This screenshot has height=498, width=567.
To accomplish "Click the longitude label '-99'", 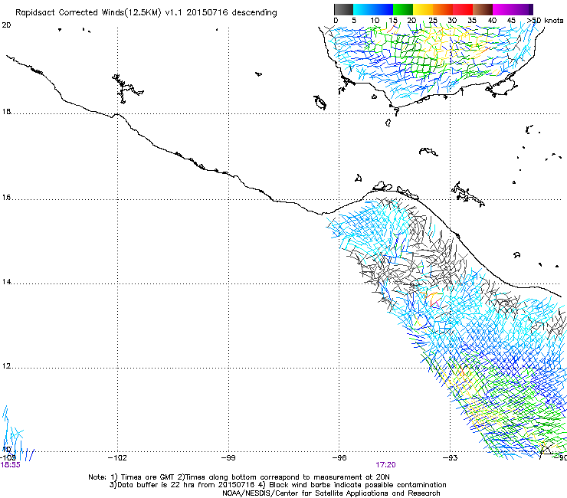I will (x=228, y=458).
